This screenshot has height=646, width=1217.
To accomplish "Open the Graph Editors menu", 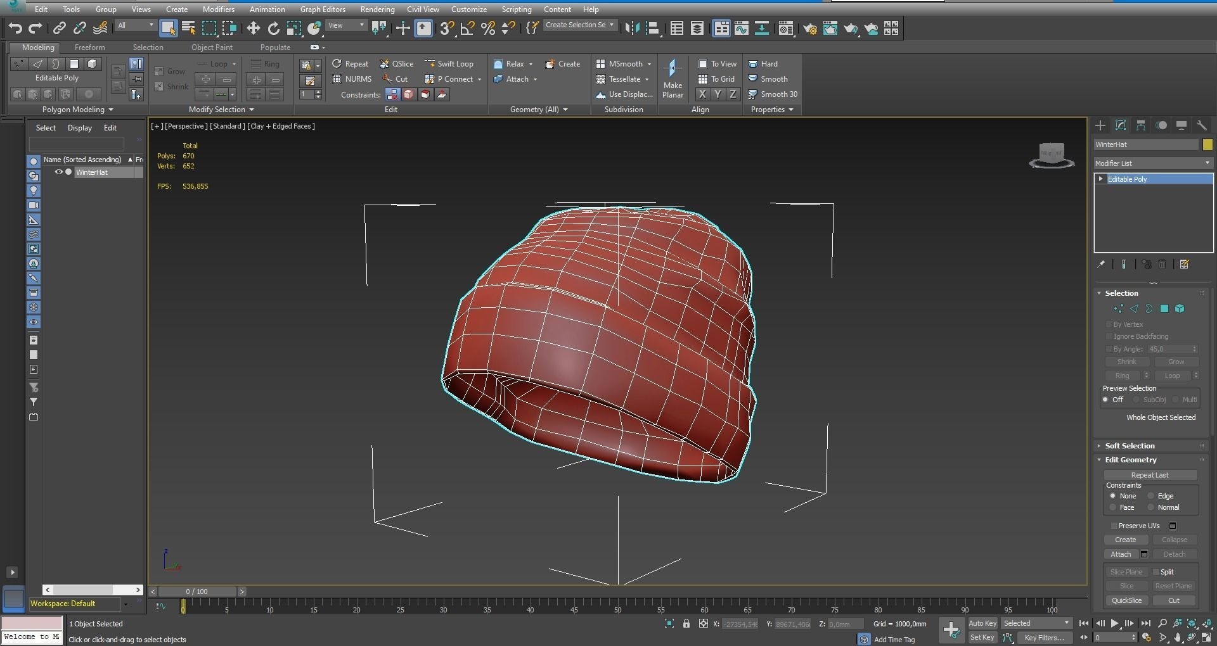I will (x=323, y=9).
